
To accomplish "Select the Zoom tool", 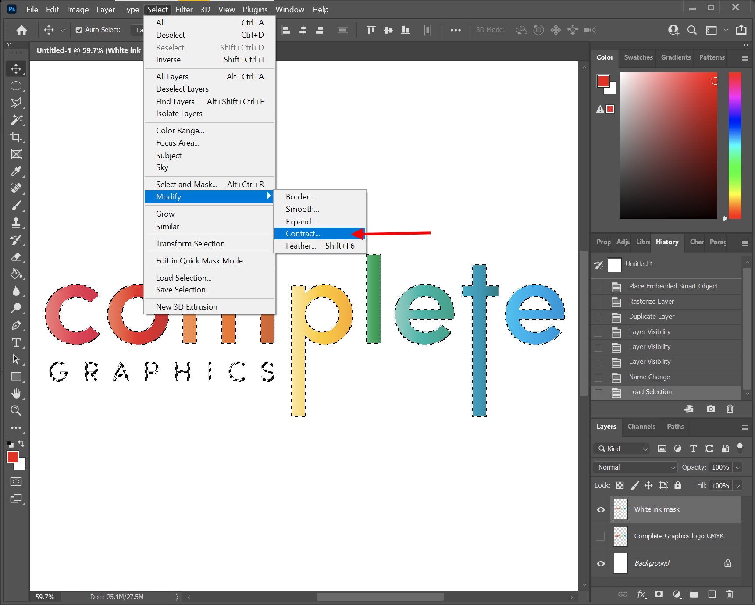I will (x=16, y=410).
